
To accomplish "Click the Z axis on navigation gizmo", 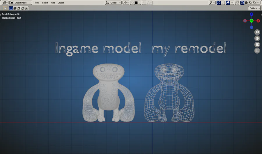I will pyautogui.click(x=252, y=14).
